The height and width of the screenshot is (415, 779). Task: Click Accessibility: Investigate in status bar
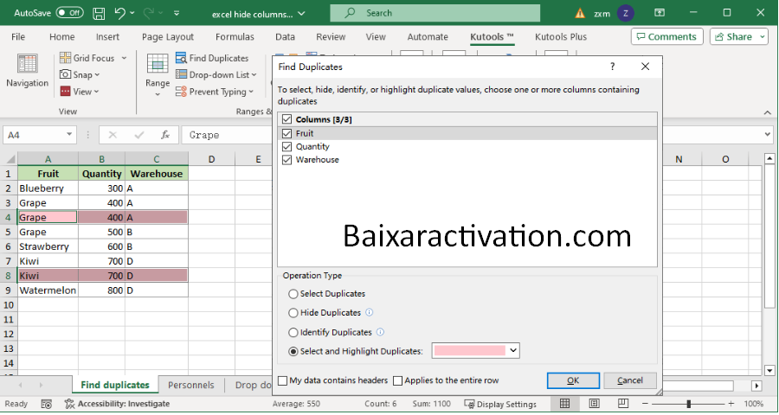pyautogui.click(x=117, y=404)
